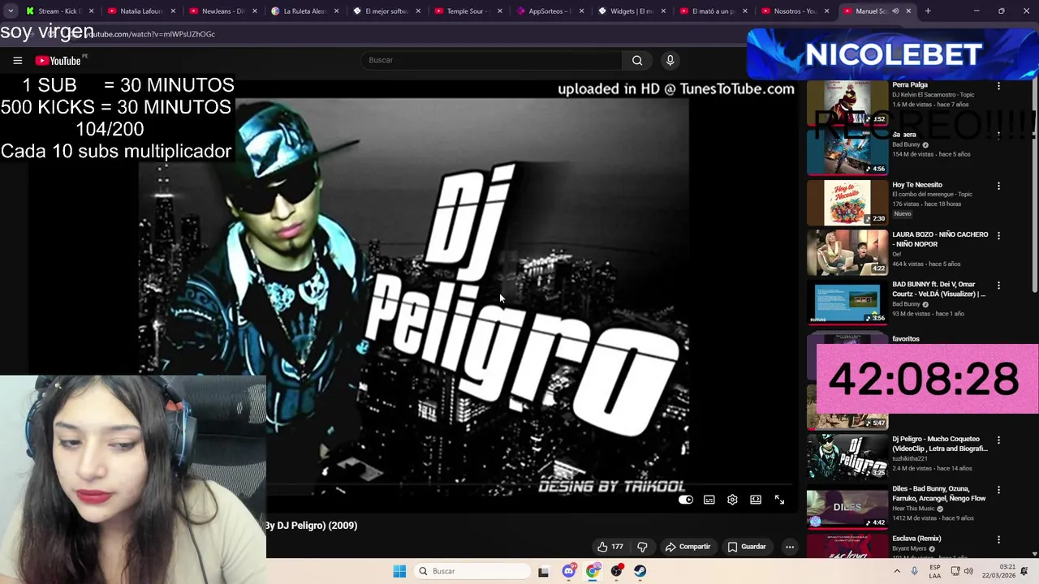Open the Hoy Te Necesito thumbnail
The image size is (1039, 584).
[847, 202]
